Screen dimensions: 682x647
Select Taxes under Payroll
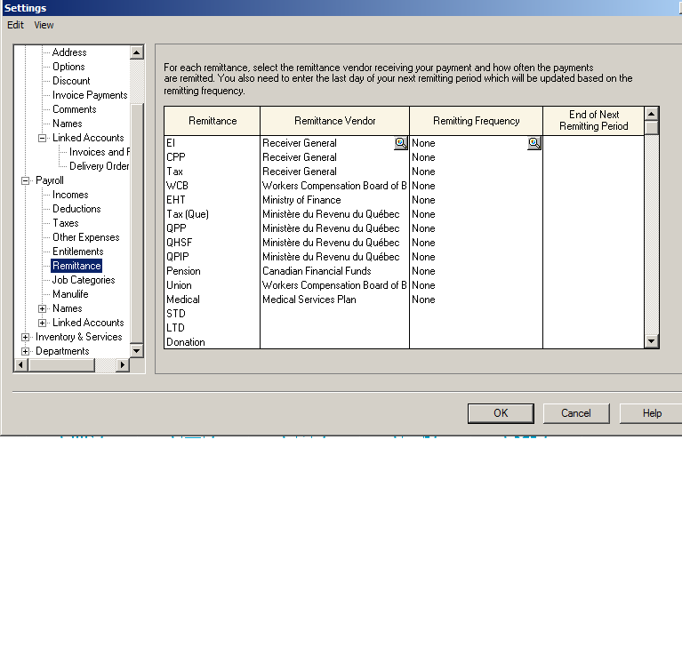tap(66, 223)
